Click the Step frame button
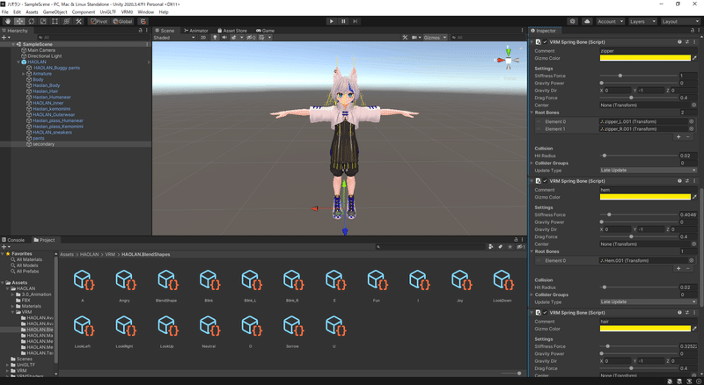 tap(355, 21)
